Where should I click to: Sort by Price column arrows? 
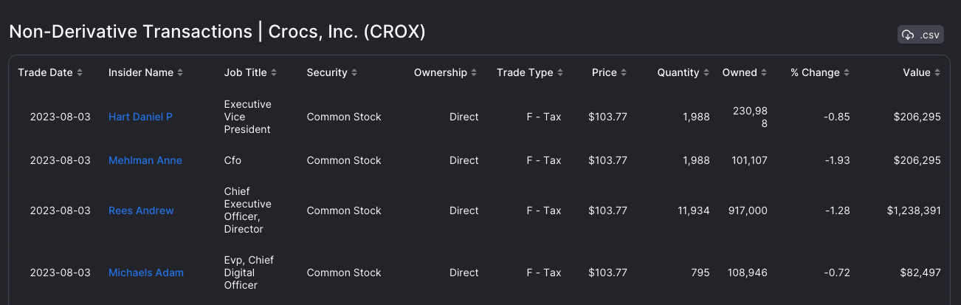click(x=624, y=72)
